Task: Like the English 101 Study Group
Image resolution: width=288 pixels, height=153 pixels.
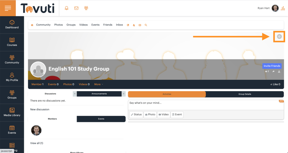Action: pyautogui.click(x=275, y=84)
